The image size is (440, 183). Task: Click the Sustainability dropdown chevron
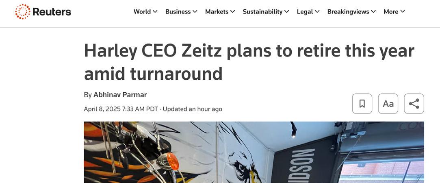coord(287,12)
